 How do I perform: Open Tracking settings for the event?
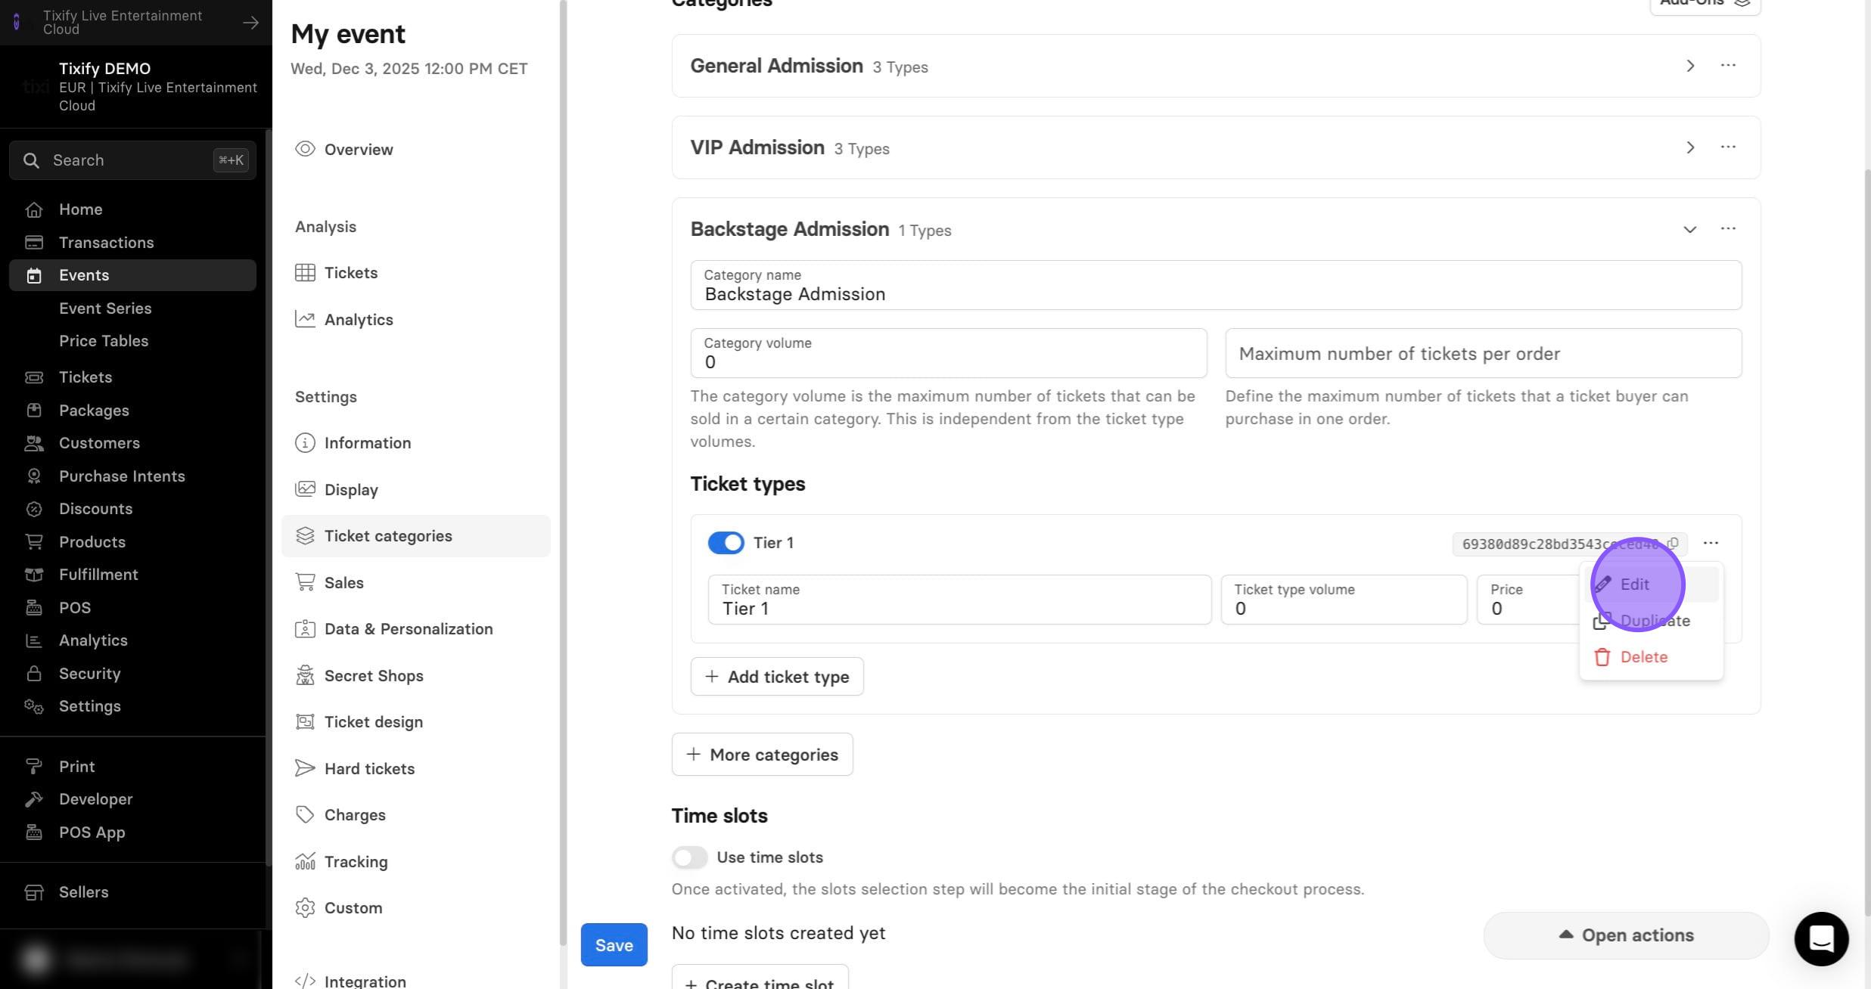coord(415,862)
